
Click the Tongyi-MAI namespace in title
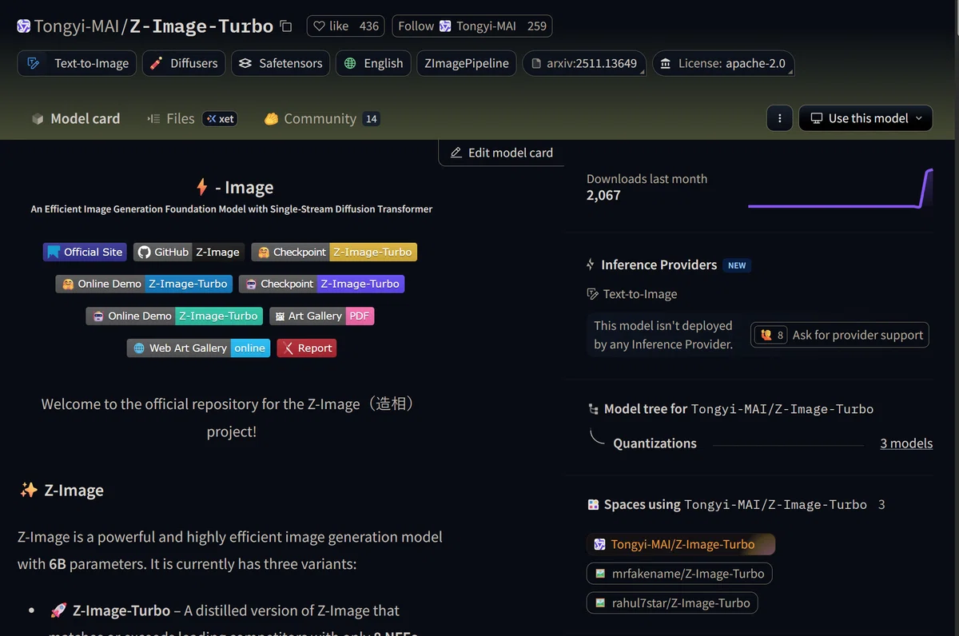pyautogui.click(x=76, y=26)
